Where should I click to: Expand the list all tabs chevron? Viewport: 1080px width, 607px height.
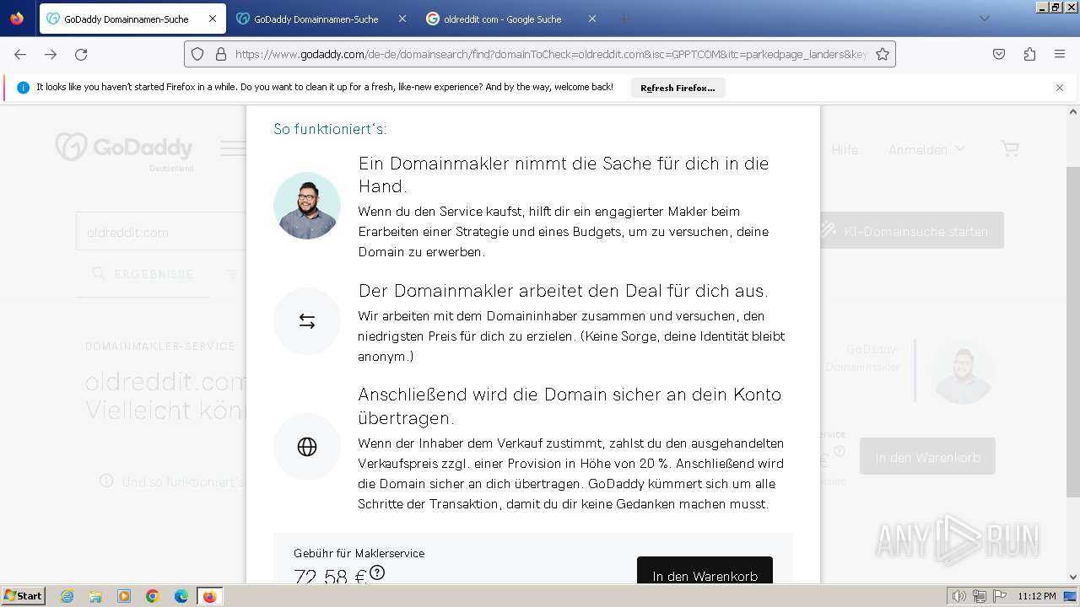click(x=984, y=19)
